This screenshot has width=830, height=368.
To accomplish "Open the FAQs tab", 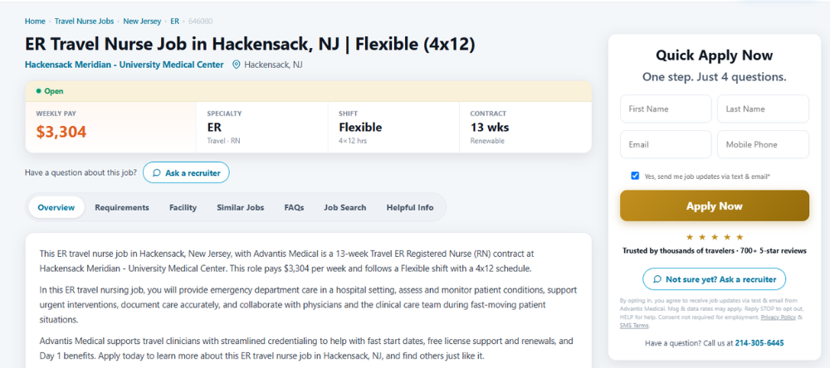I will coord(294,207).
